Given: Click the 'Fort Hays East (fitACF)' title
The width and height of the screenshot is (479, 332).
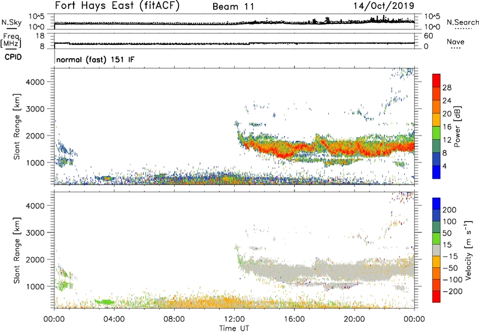Looking at the screenshot, I should [117, 5].
